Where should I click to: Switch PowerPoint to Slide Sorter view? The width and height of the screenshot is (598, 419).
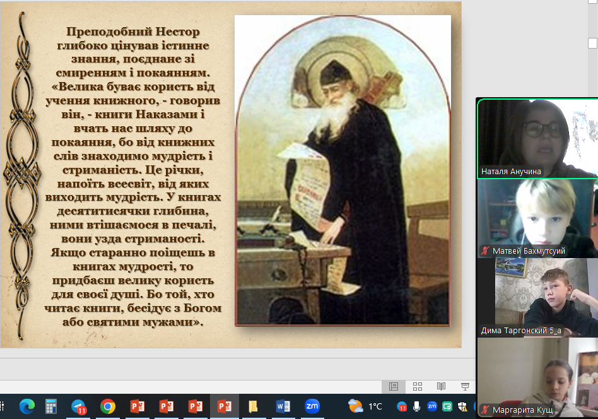418,387
